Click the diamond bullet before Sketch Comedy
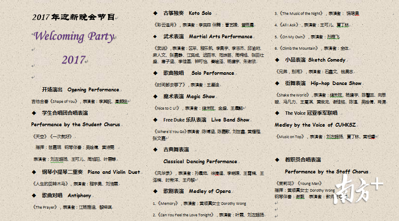This screenshot has height=221, width=399. point(277,60)
